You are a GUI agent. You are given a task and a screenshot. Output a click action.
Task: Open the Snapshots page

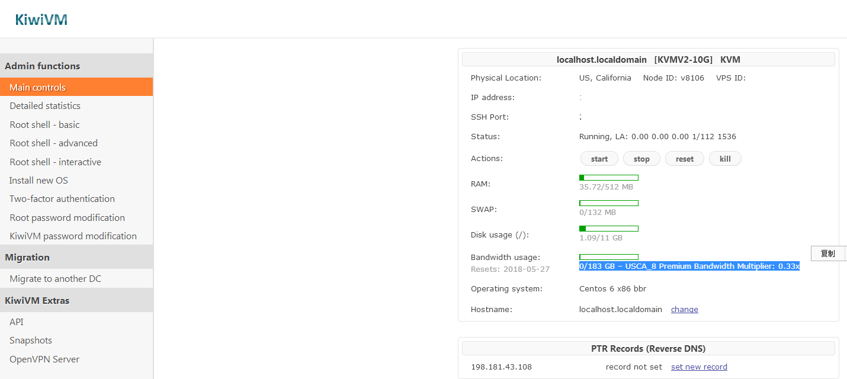click(x=31, y=340)
